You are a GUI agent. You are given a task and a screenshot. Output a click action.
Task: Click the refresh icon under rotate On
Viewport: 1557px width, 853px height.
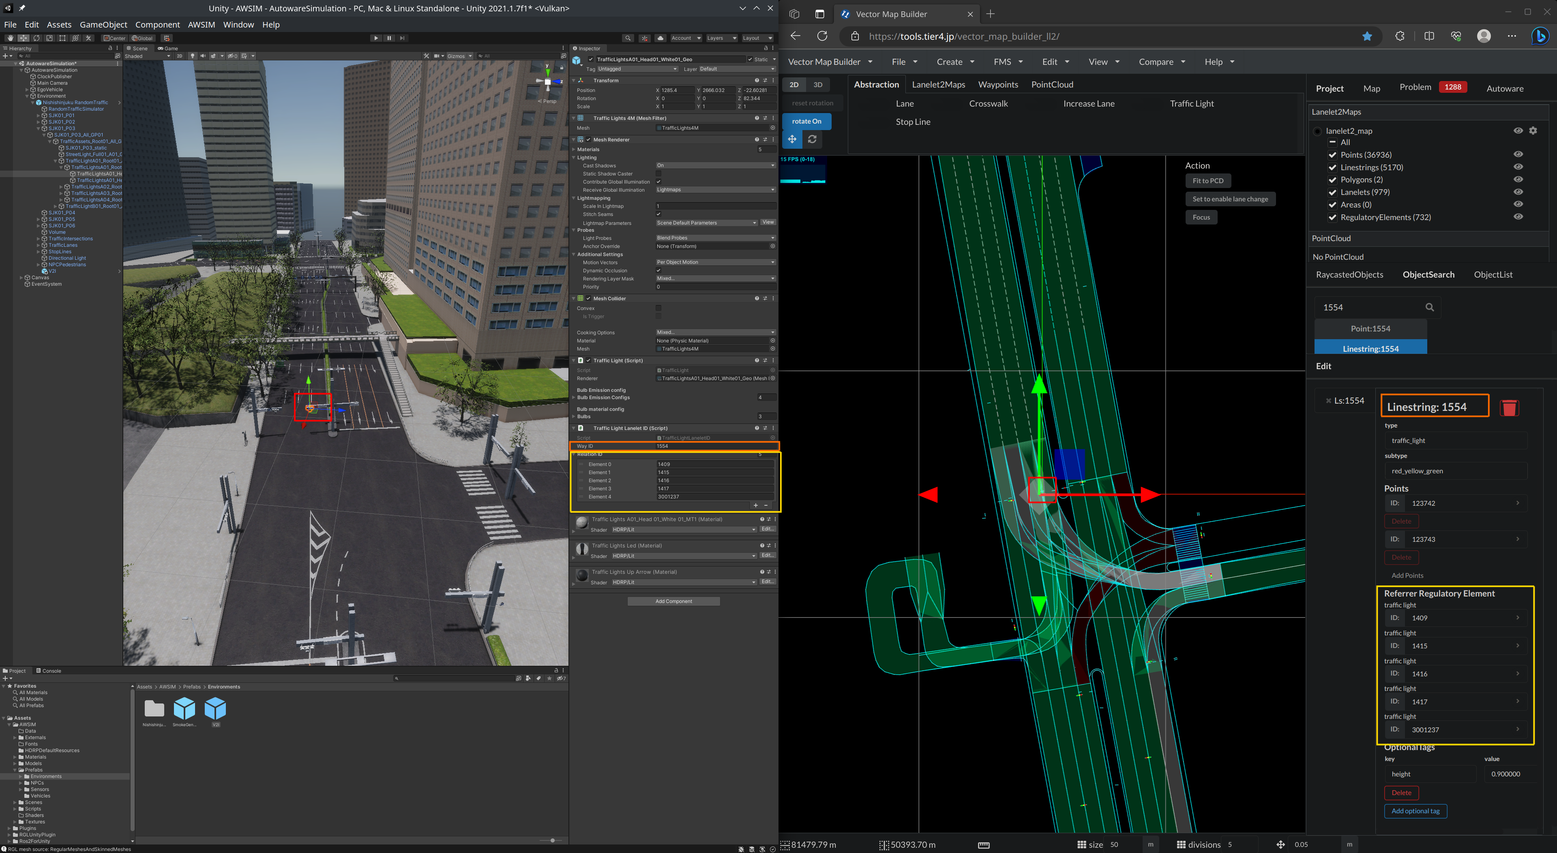tap(812, 139)
